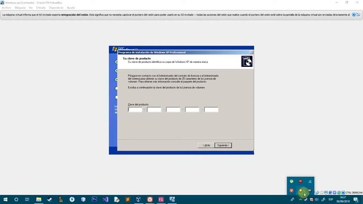Open the Ayuda menu
This screenshot has height=204, width=363.
[70, 7]
